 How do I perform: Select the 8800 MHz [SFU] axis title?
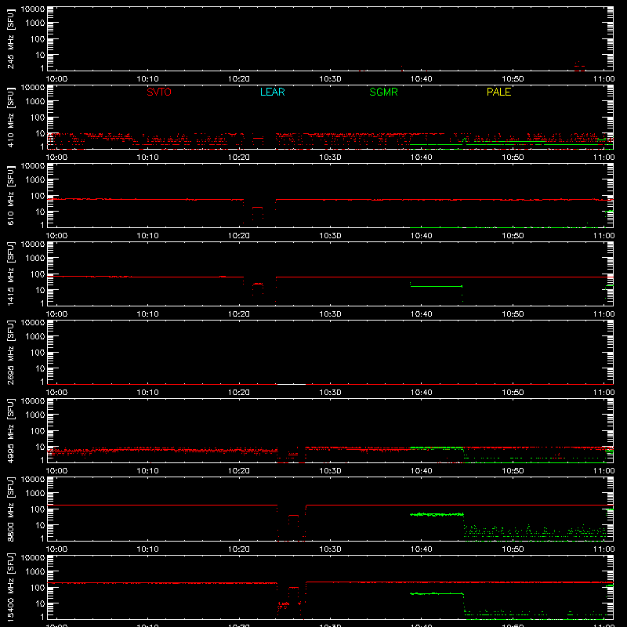[11, 509]
